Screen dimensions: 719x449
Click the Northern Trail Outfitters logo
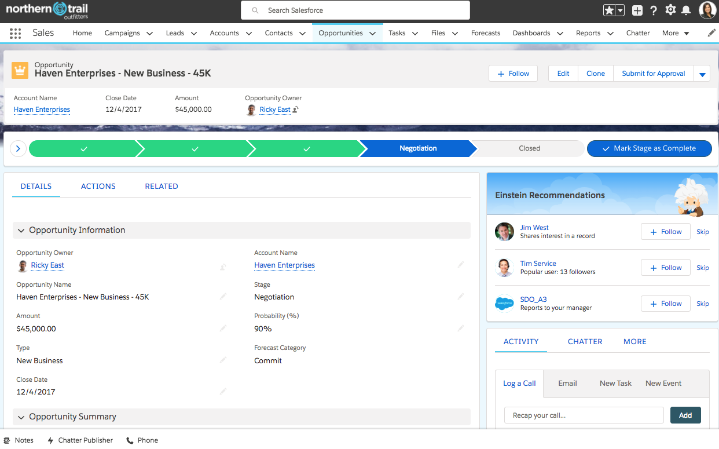coord(47,10)
